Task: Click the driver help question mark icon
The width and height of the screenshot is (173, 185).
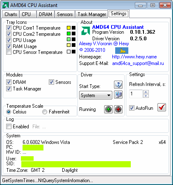Action: [x=118, y=85]
